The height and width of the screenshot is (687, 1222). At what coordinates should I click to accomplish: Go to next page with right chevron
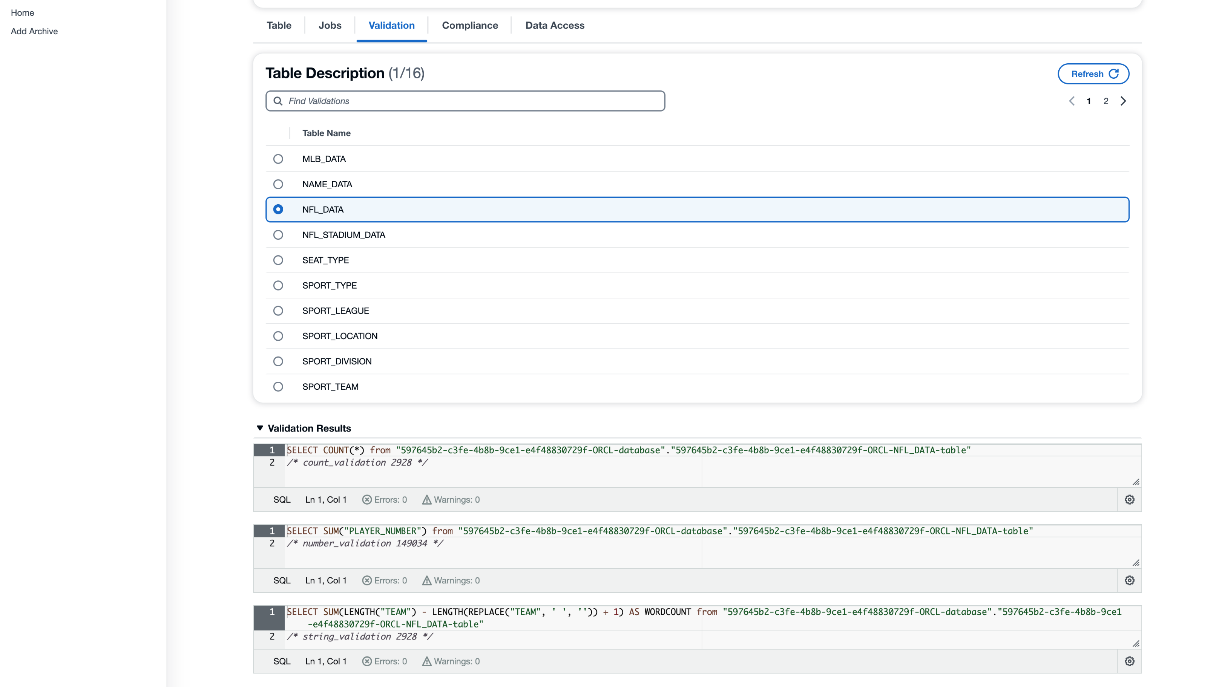coord(1123,101)
